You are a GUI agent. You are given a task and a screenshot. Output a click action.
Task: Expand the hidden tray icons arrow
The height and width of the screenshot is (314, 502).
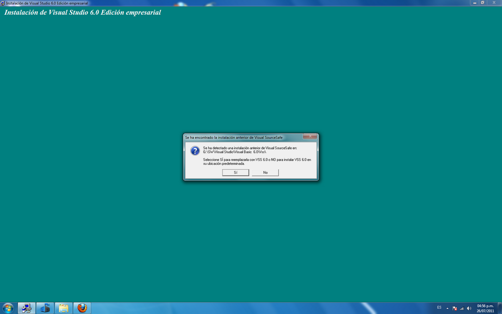click(x=447, y=308)
